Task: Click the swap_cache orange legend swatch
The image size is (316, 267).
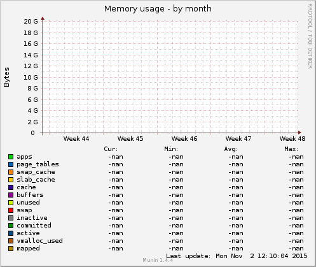Action: (x=11, y=172)
